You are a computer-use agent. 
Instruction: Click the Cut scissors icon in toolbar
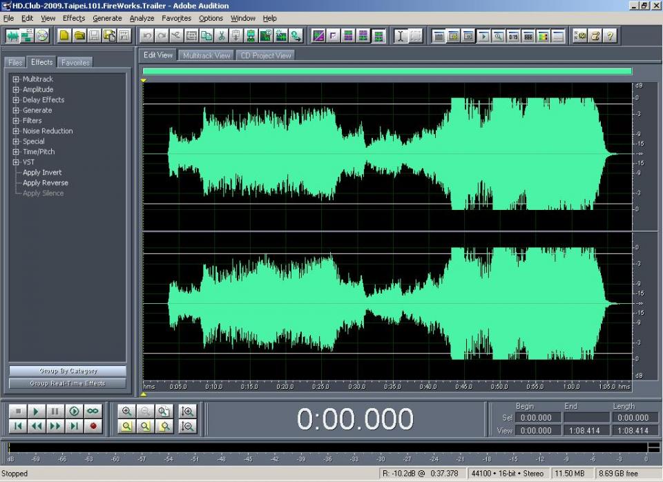click(222, 36)
